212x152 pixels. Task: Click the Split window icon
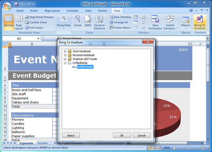point(136,17)
